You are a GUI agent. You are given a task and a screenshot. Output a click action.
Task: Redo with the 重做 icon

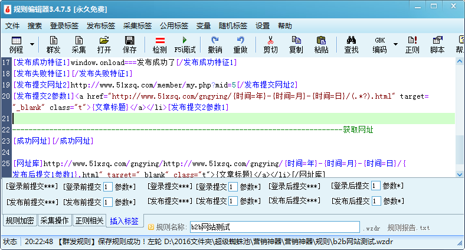[x=240, y=44]
